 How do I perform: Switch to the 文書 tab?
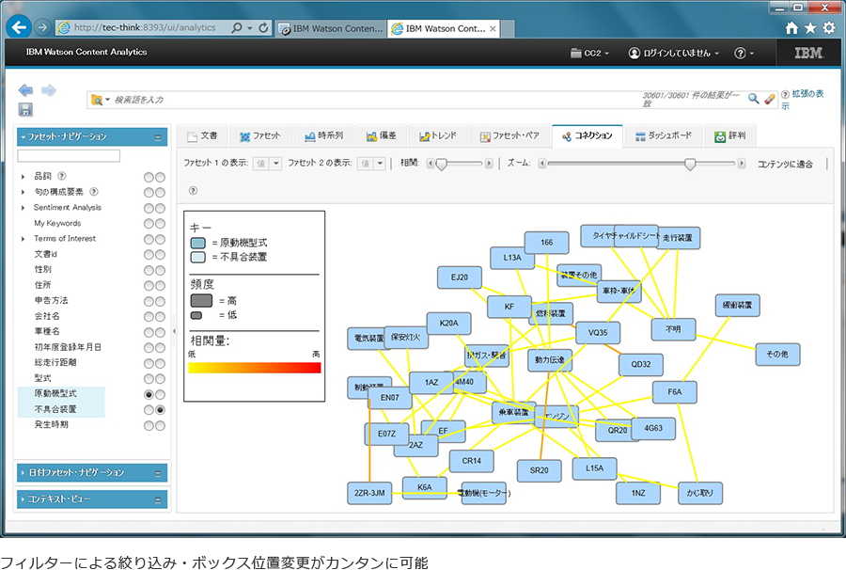(x=202, y=136)
